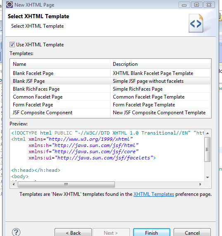Open the XHTML Templates preference link
The width and height of the screenshot is (222, 236).
(x=154, y=194)
